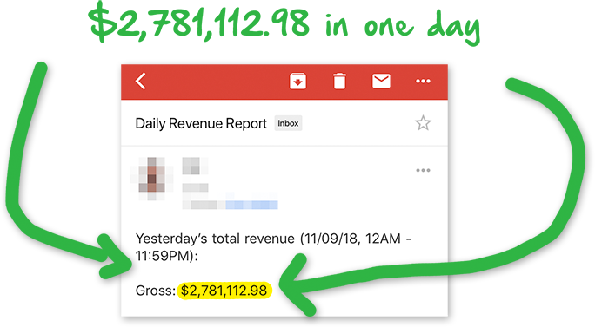Open the pixelated sender avatar
This screenshot has height=327, width=595.
[x=151, y=178]
